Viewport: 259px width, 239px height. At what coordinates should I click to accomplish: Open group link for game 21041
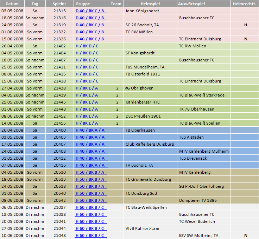(91, 221)
